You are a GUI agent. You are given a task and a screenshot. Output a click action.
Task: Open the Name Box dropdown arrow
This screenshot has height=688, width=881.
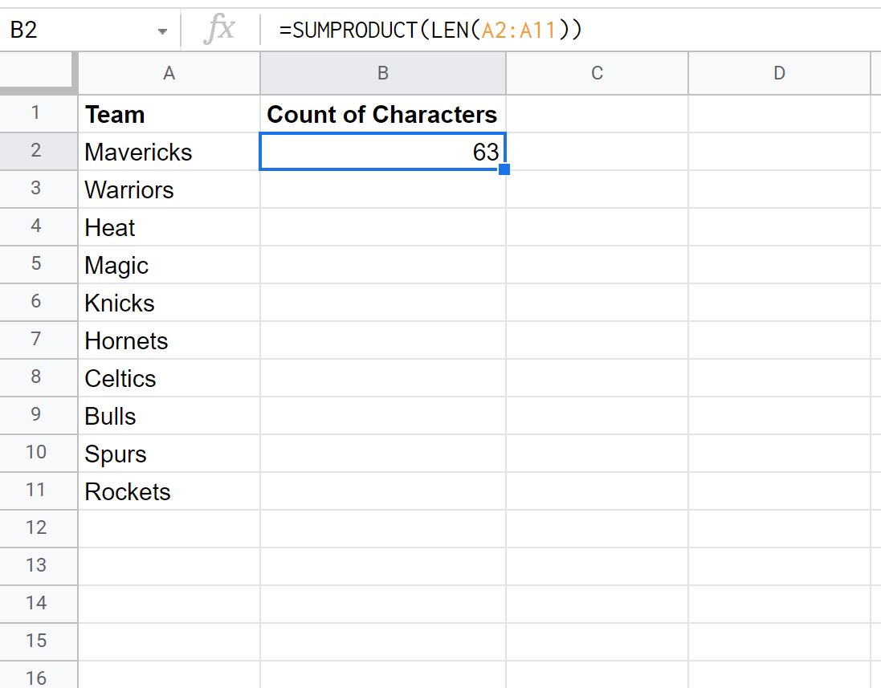(162, 31)
